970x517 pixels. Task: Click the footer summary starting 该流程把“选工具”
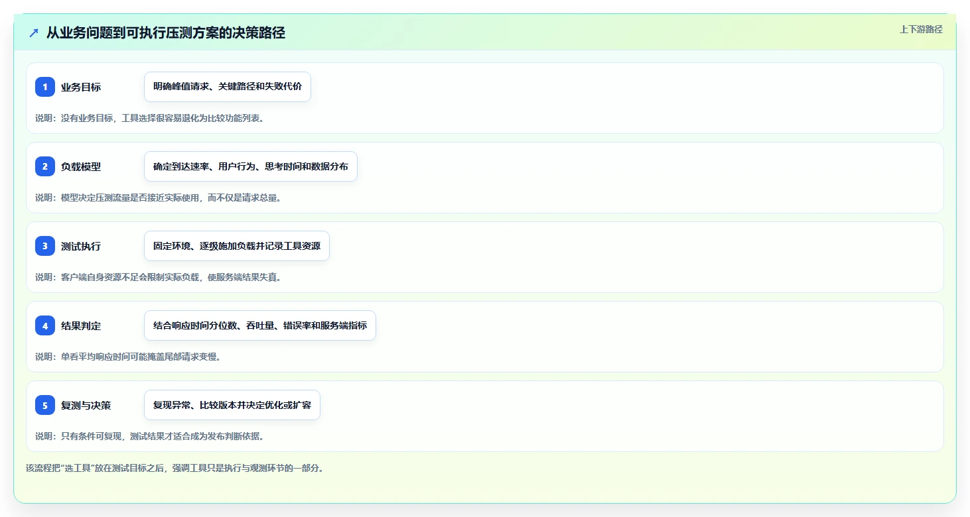pos(174,468)
